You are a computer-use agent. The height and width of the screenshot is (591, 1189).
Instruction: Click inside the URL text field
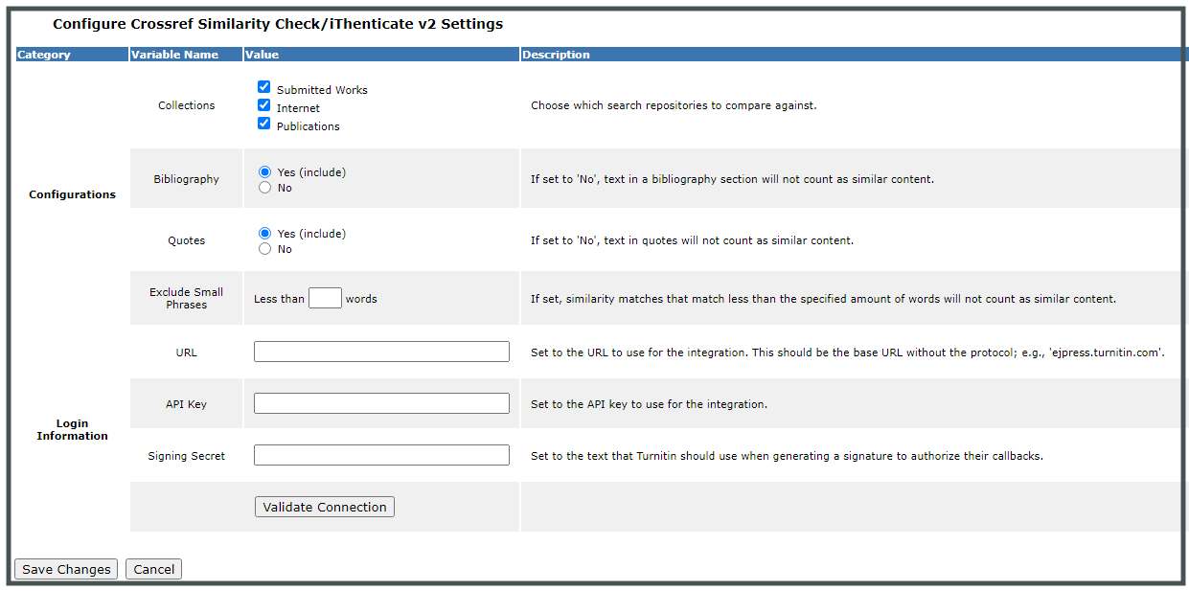(x=380, y=352)
